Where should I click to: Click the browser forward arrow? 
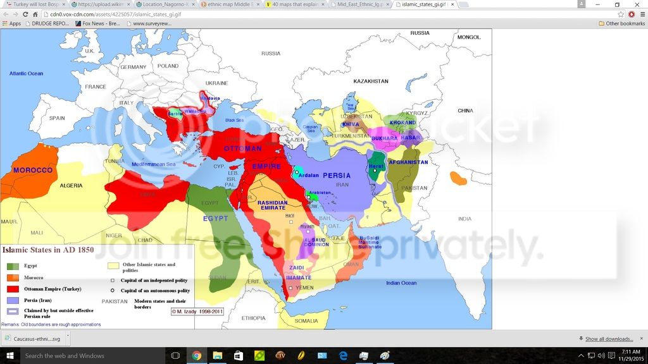point(15,14)
